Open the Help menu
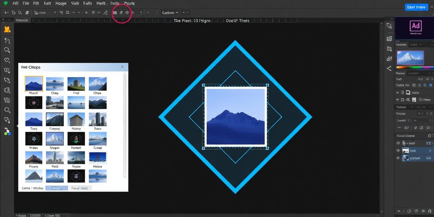 point(101,3)
